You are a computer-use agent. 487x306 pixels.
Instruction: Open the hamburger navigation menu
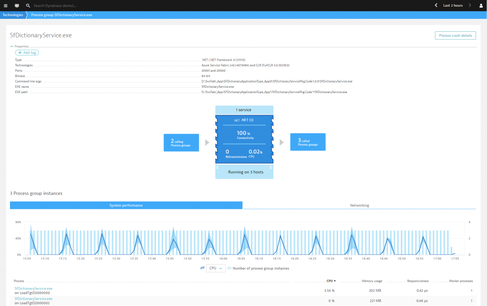(x=6, y=6)
